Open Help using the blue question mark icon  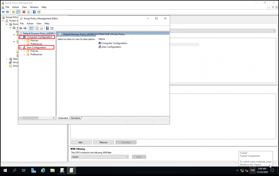[x=47, y=28]
